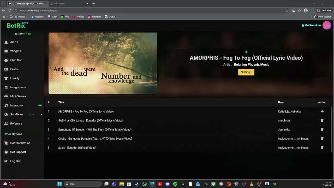Viewport: 334px width, 188px height.
Task: Open WhatsApp from taskbar
Action: pyautogui.click(x=145, y=184)
